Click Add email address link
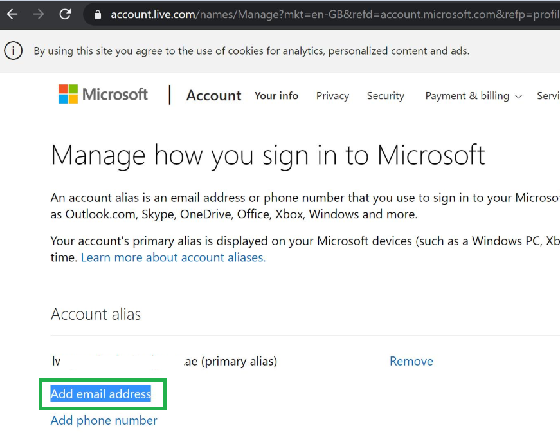The width and height of the screenshot is (560, 435). pos(101,394)
